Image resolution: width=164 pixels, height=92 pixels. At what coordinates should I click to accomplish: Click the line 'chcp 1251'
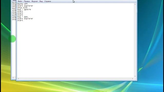[x=22, y=8]
